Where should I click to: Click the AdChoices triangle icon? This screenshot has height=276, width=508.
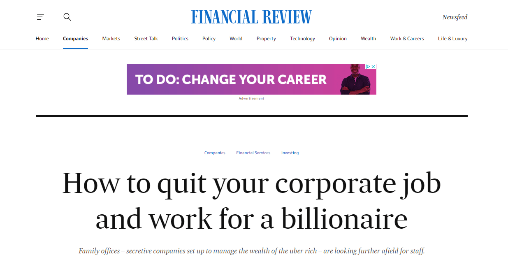tap(368, 67)
